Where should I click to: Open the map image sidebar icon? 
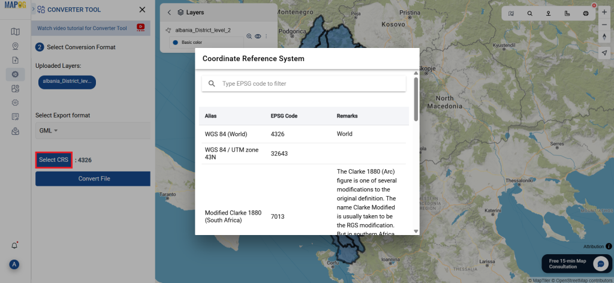[x=15, y=89]
